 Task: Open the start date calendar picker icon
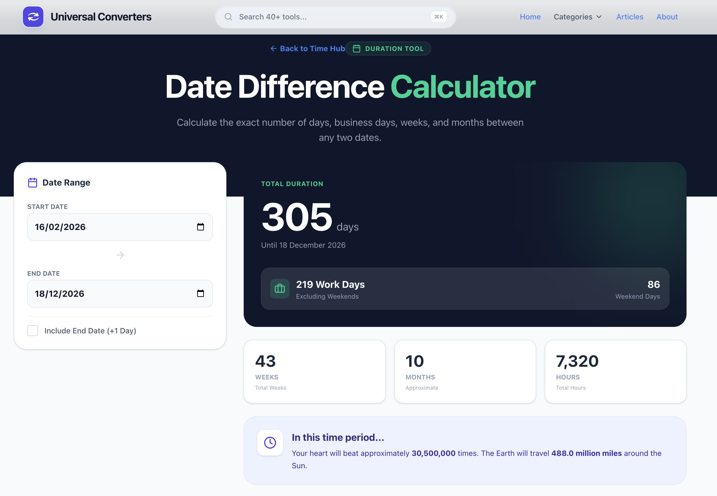click(x=201, y=227)
